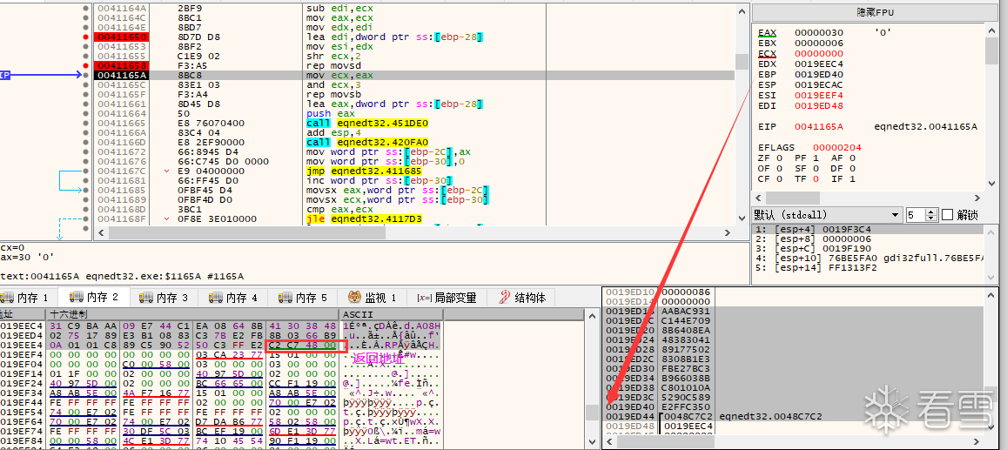
Task: Decrease the argument count spinner down arrow
Action: (x=932, y=218)
